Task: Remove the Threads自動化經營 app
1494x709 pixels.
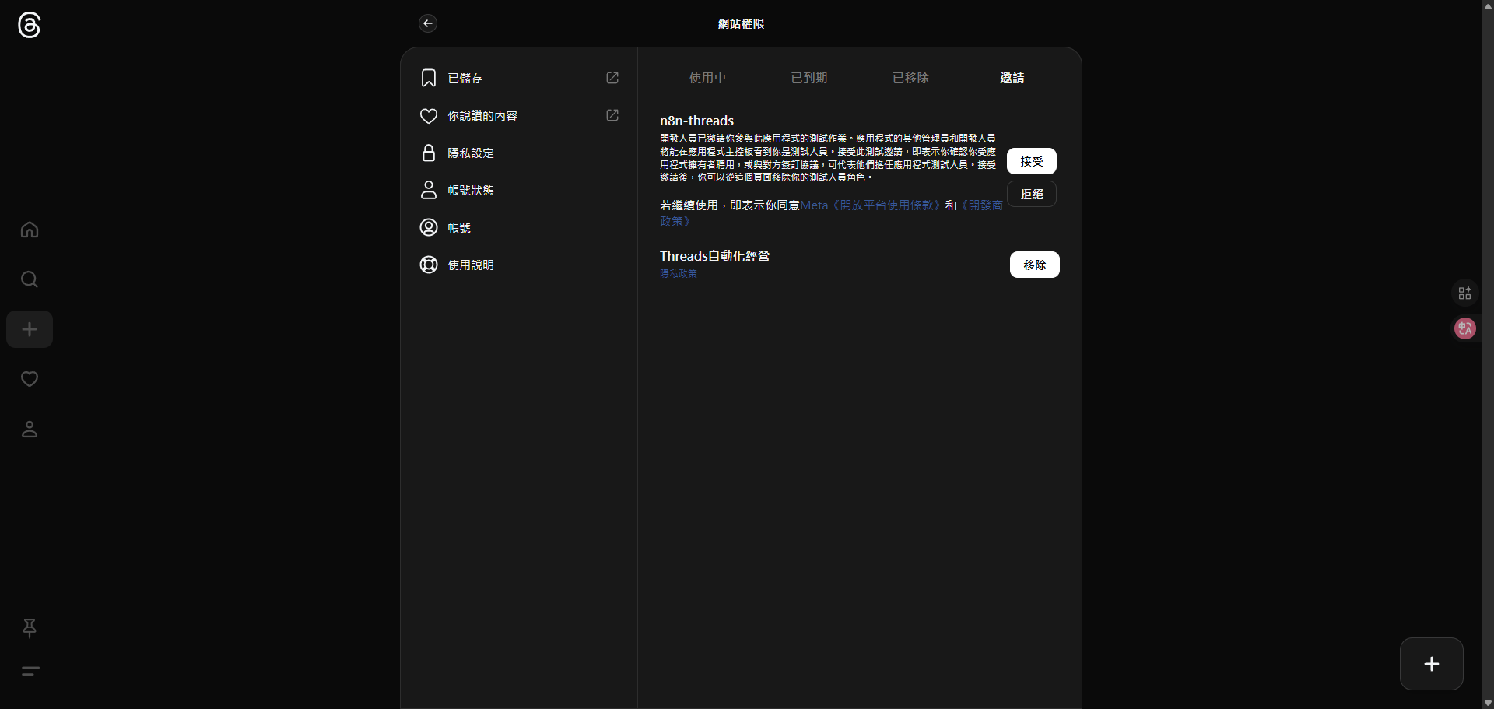Action: [x=1034, y=265]
